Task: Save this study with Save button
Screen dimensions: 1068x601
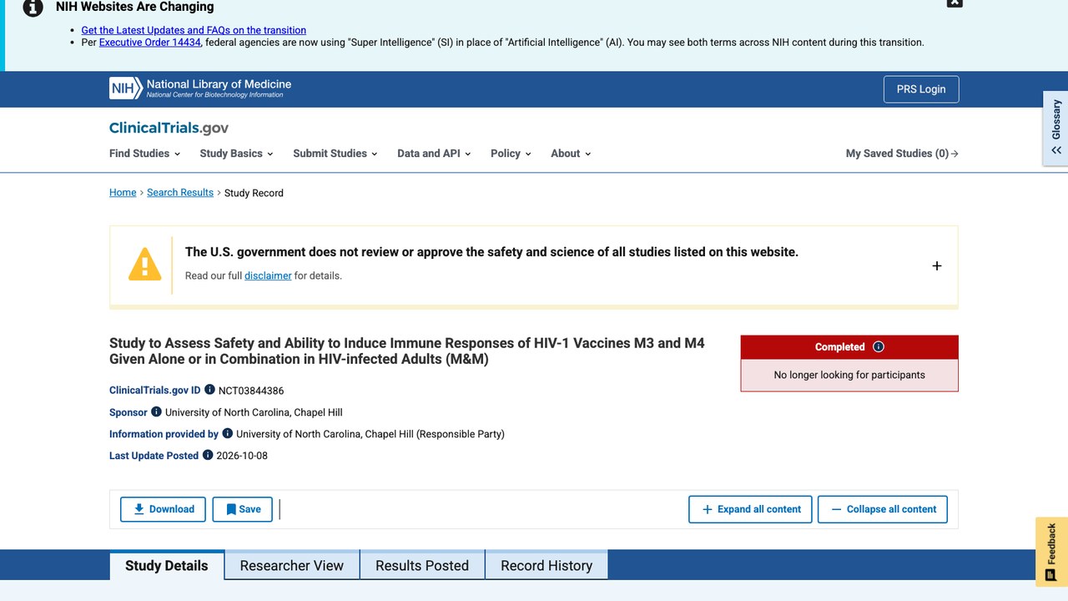Action: click(x=243, y=509)
